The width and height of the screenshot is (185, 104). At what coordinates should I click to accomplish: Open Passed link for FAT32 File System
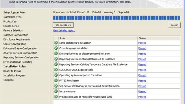click(142, 81)
